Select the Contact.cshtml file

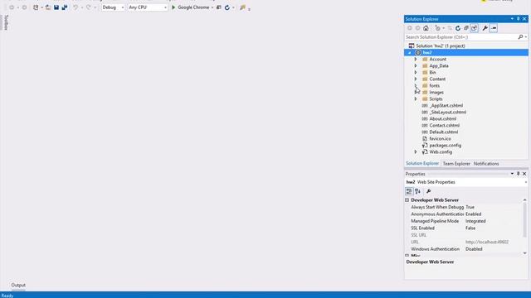445,125
